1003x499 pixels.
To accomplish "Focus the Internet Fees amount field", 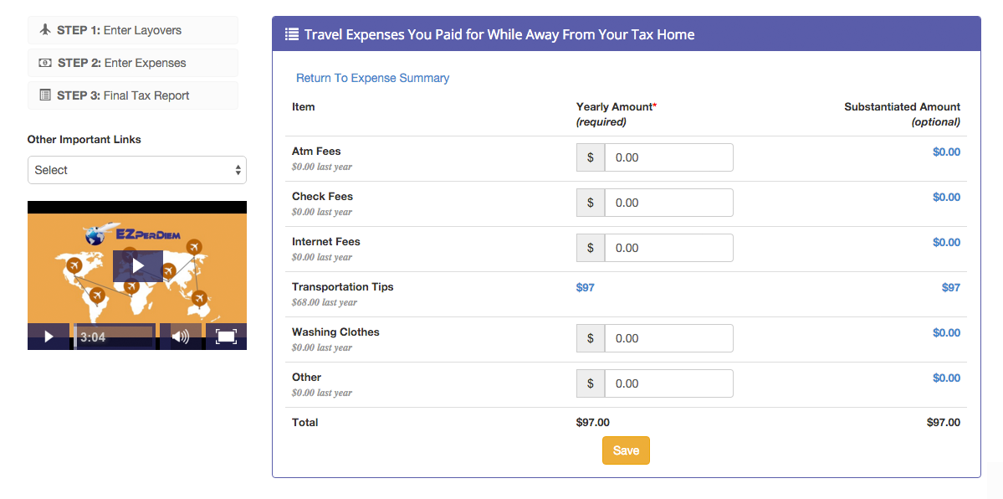I will click(x=668, y=248).
